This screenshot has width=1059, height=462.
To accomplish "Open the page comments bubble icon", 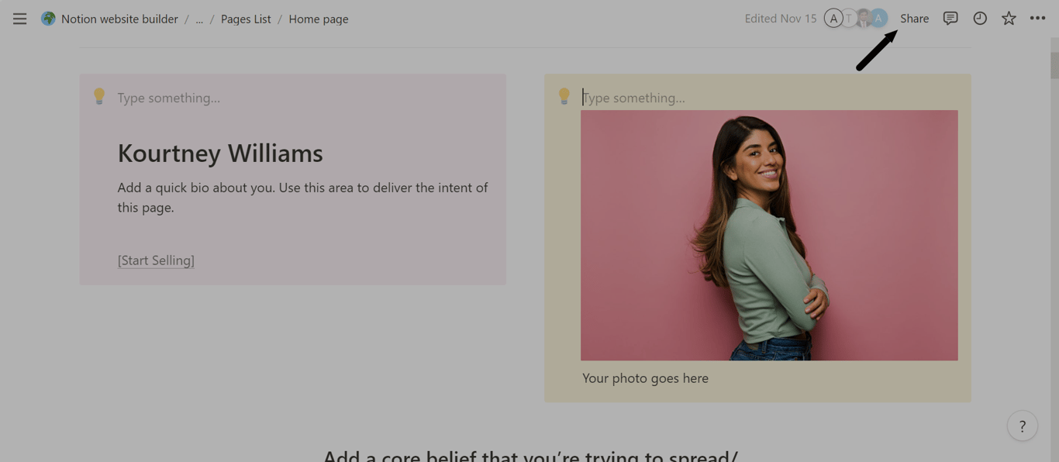I will click(950, 18).
